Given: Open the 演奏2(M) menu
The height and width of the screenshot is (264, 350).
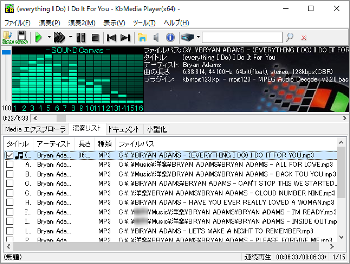Looking at the screenshot, I should 82,23.
